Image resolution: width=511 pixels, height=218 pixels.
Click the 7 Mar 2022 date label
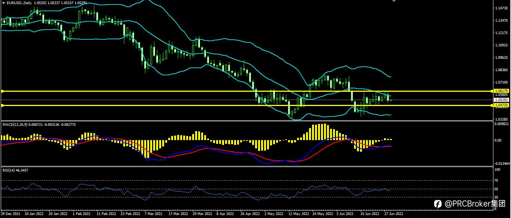153,214
